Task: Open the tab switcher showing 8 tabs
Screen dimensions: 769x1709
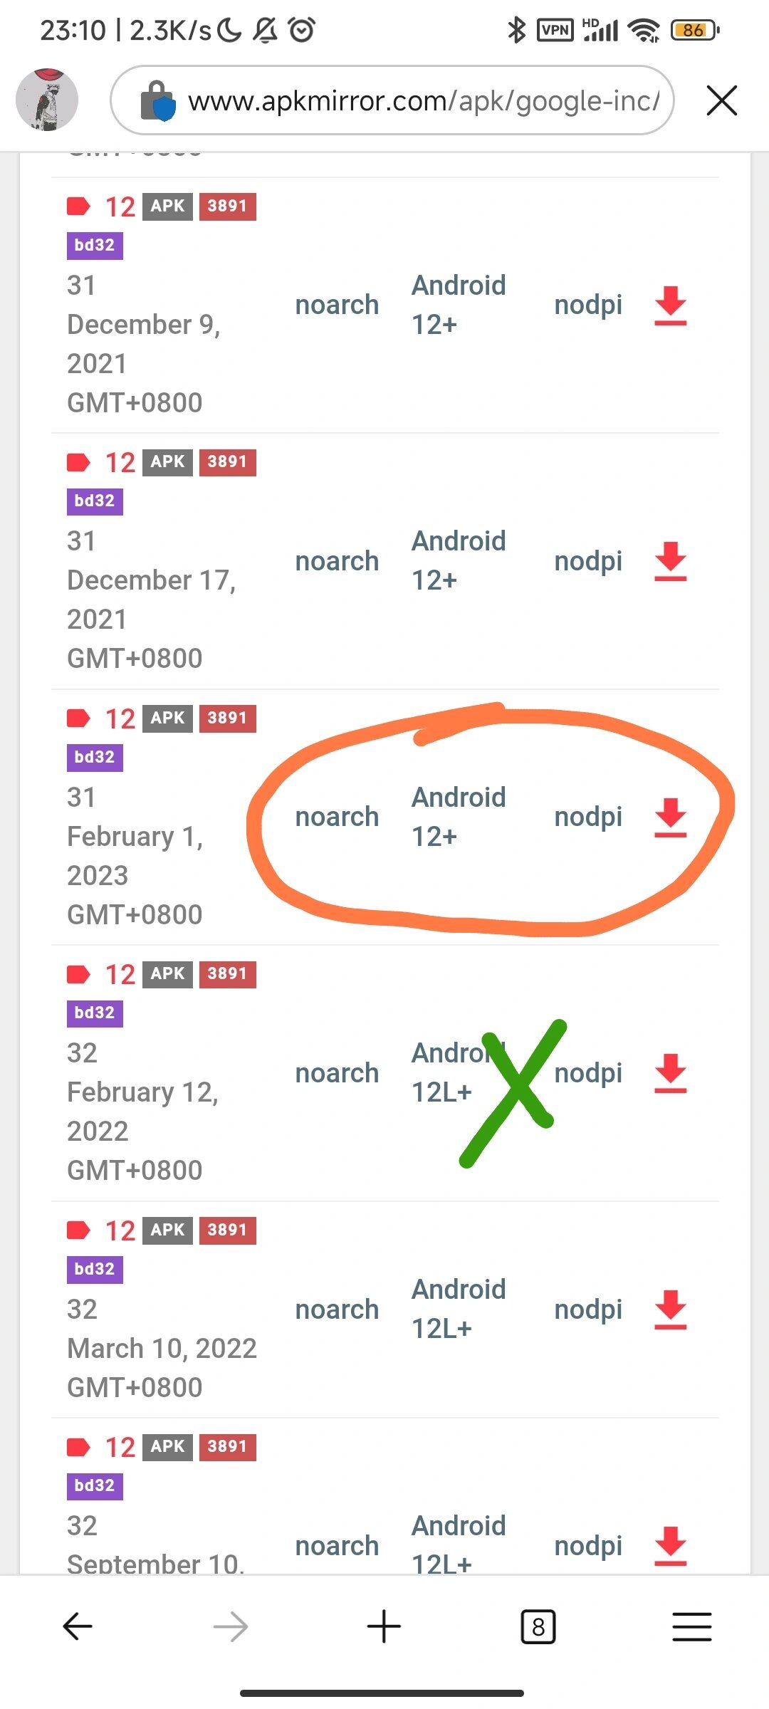Action: (x=538, y=1626)
